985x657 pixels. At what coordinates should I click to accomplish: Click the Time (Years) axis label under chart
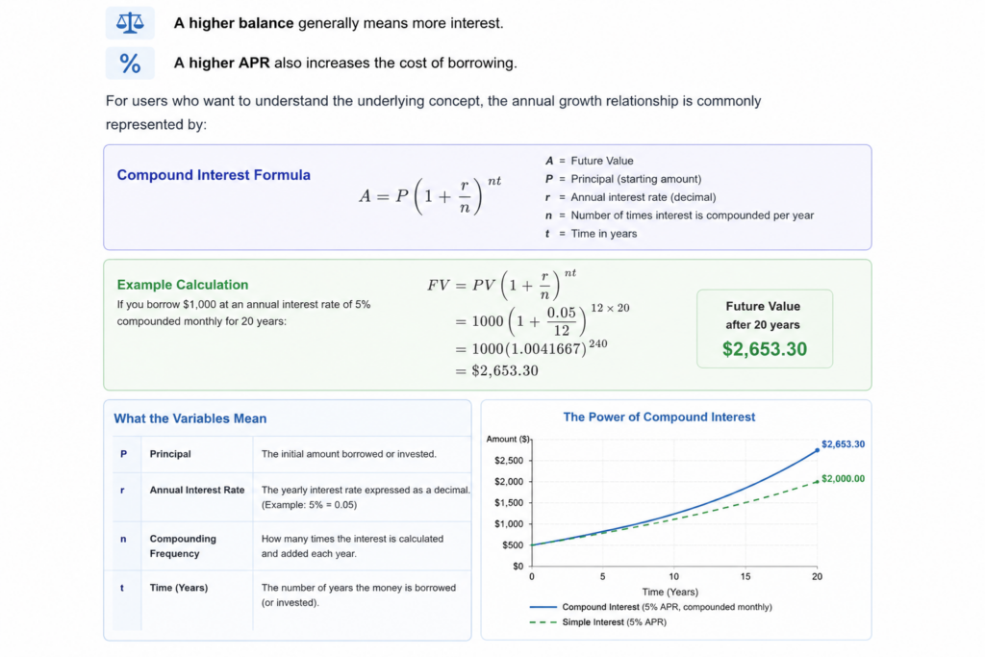coord(670,592)
